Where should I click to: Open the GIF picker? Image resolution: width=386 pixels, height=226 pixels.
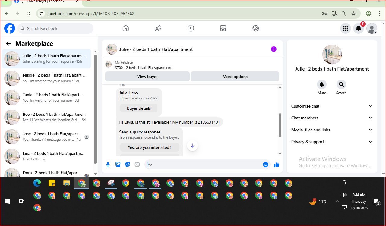click(x=137, y=165)
